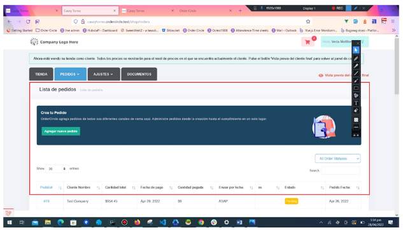Sort by Fecha de pago column
This screenshot has width=403, height=230.
tap(156, 187)
